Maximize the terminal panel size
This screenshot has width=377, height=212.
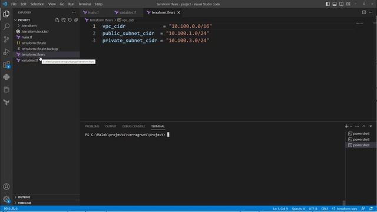[x=364, y=126]
